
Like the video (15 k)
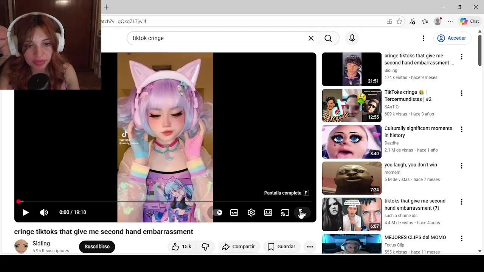(x=182, y=247)
